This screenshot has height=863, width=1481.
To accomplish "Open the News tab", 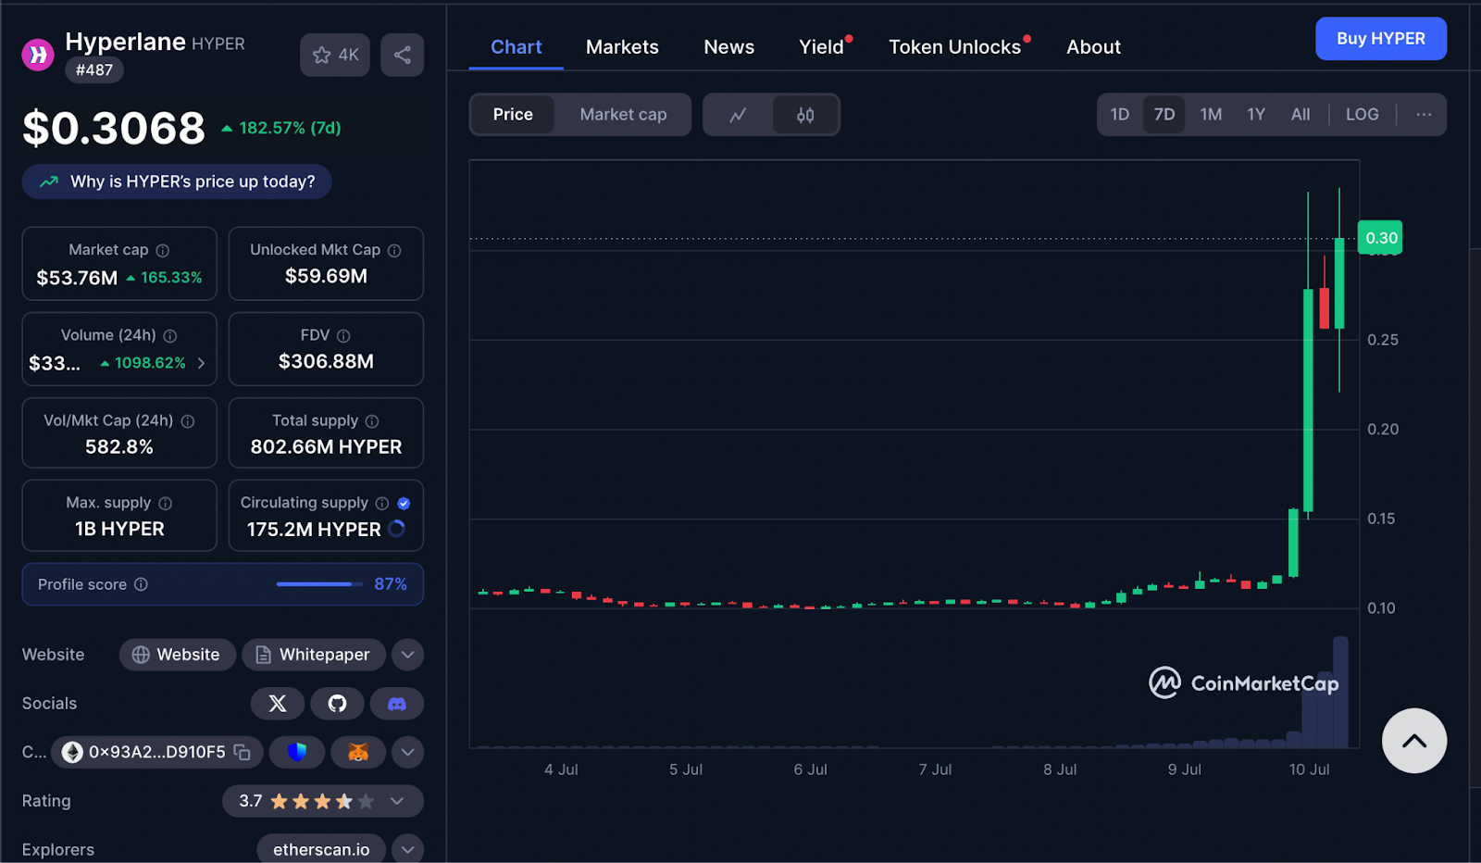I will pos(728,47).
